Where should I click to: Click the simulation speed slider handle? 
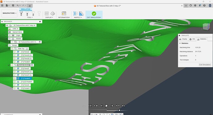[x=119, y=110]
